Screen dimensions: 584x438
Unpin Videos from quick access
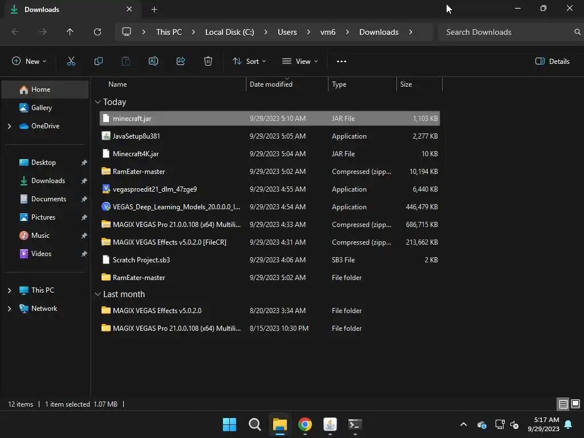[84, 254]
